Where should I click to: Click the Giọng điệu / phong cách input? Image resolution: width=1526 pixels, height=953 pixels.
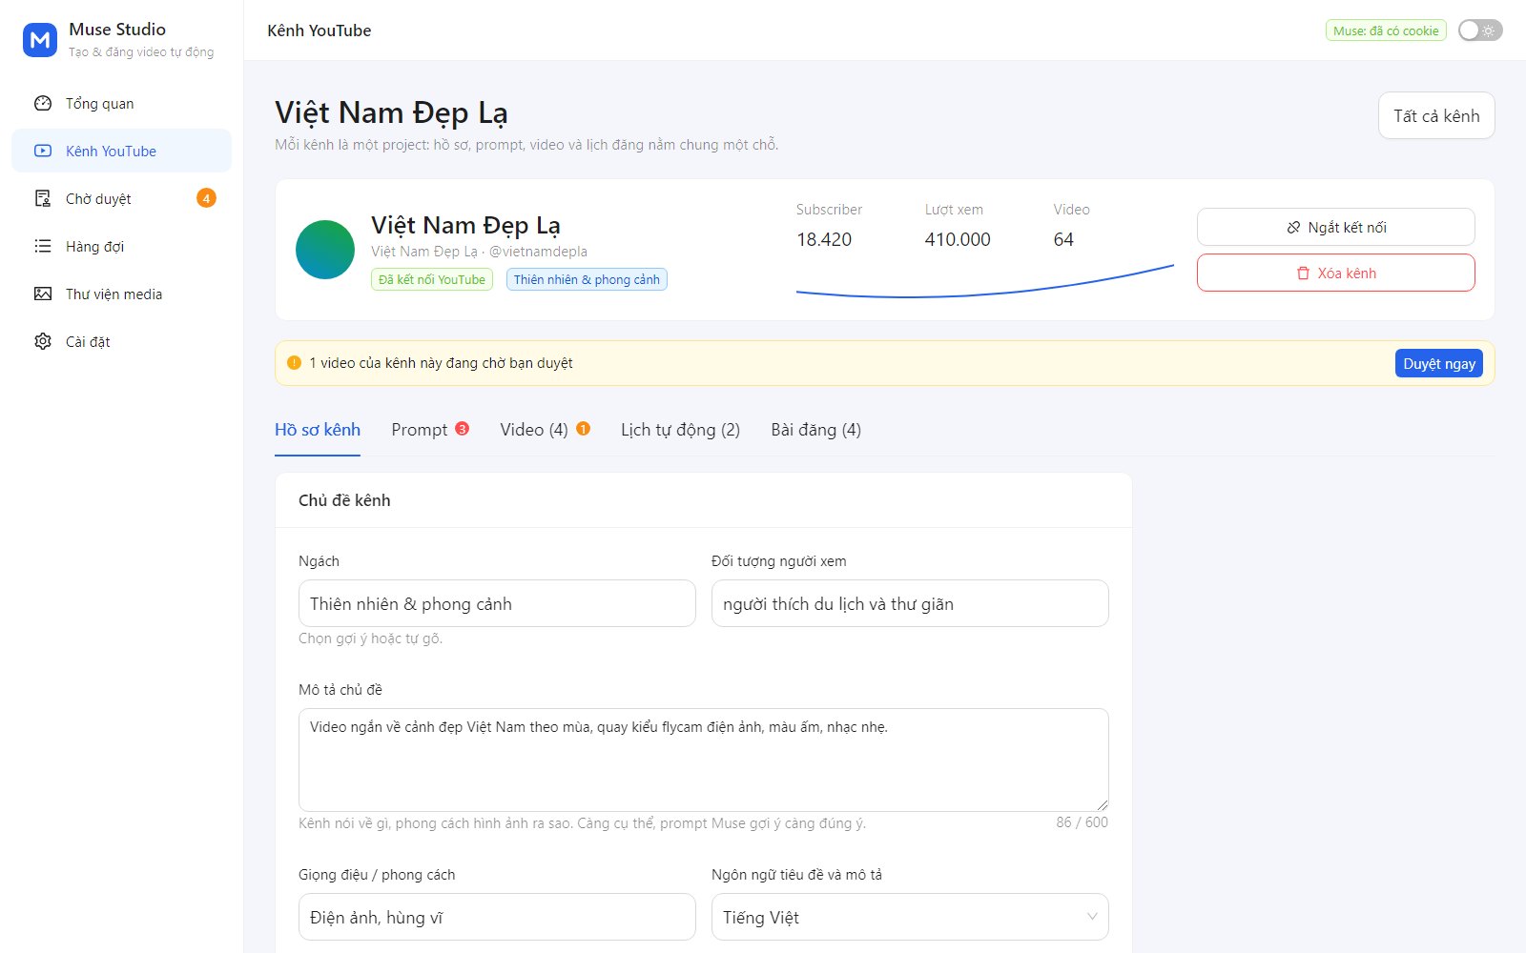[497, 917]
